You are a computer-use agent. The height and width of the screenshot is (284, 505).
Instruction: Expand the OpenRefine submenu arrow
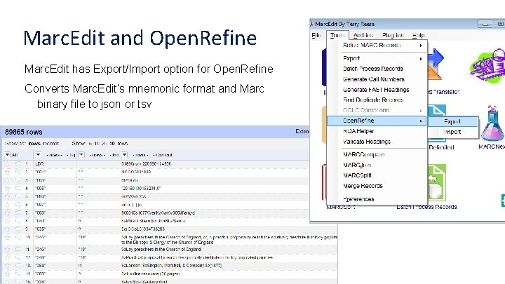[x=421, y=121]
